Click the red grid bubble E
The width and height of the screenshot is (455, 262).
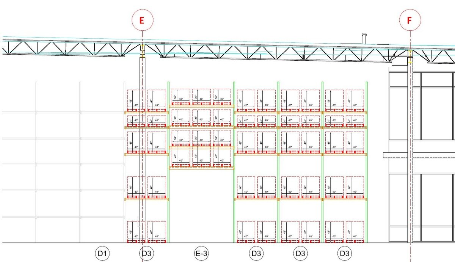click(142, 20)
